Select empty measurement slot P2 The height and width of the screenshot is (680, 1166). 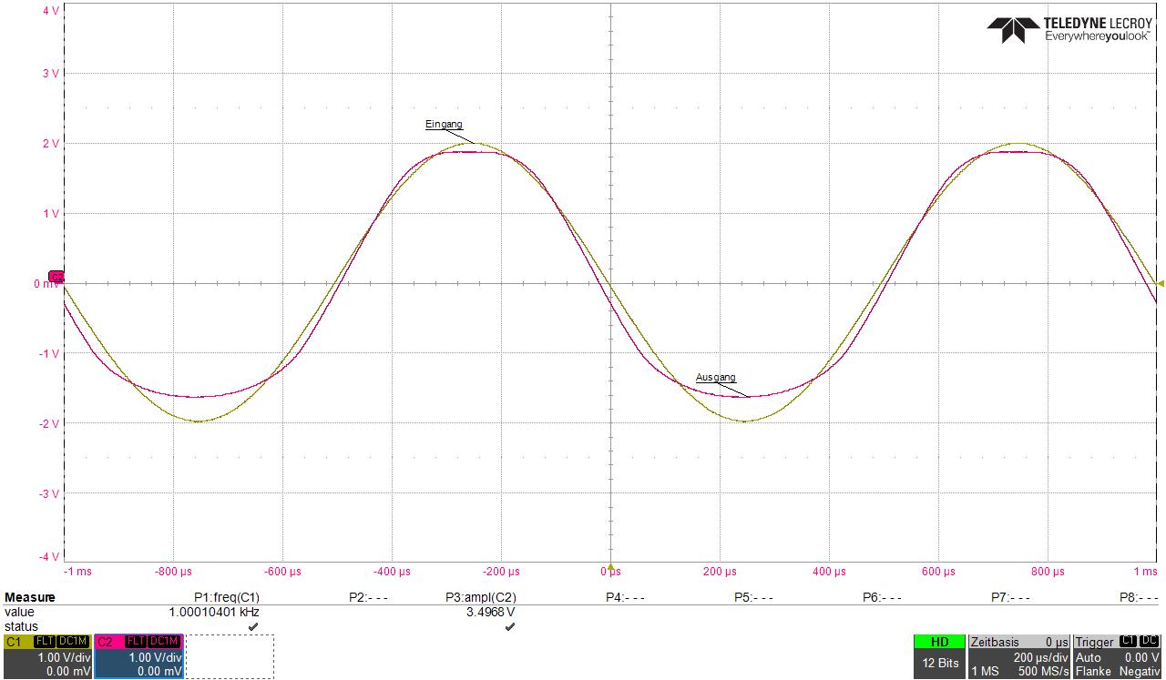click(x=368, y=597)
